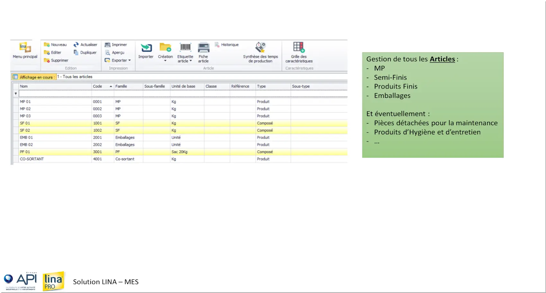Click the Code filter input cell
Image resolution: width=546 pixels, height=293 pixels.
tap(103, 94)
